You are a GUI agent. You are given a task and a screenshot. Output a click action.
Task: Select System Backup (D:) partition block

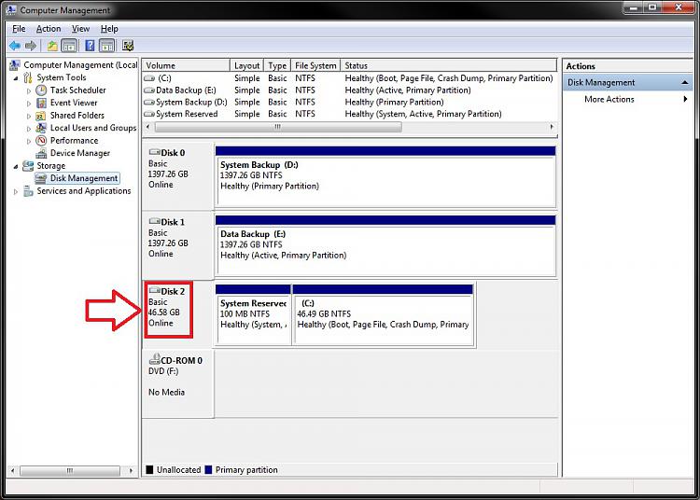[385, 176]
